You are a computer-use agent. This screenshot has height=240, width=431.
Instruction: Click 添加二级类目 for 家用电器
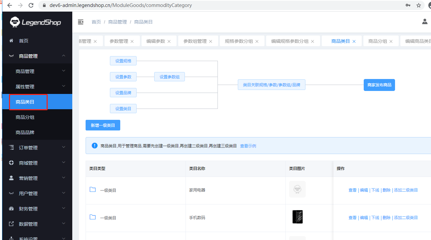(406, 190)
